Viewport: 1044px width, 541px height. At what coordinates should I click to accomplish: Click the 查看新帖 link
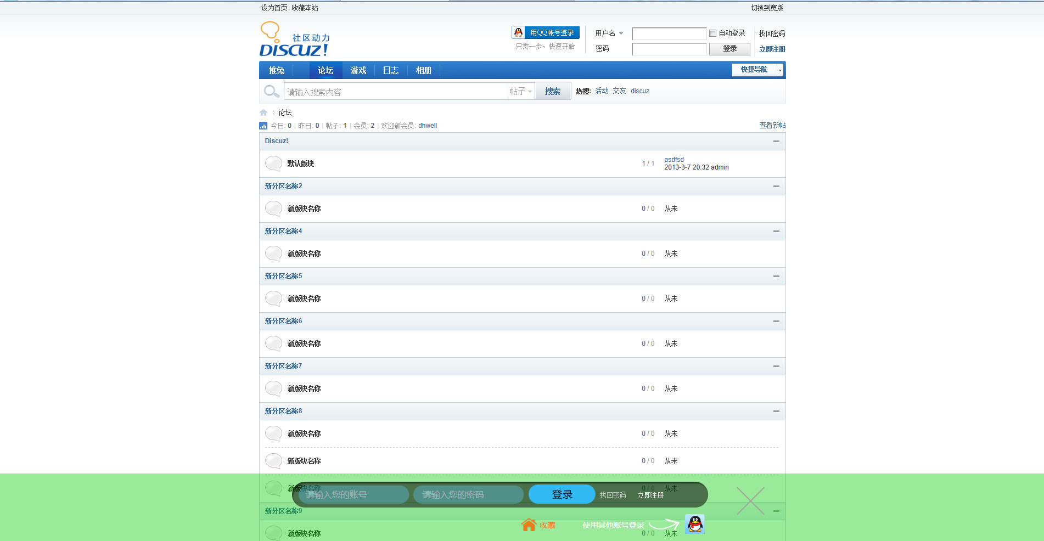pos(772,125)
